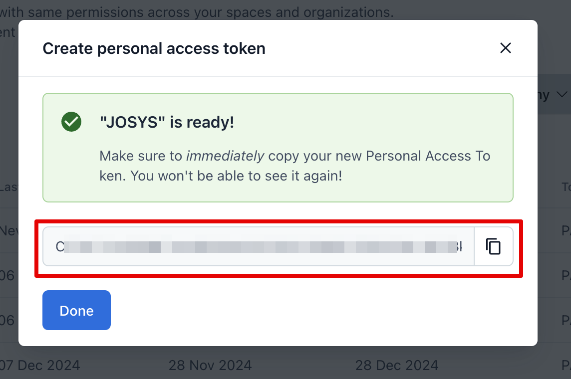The width and height of the screenshot is (571, 379).
Task: Click the partially hidden Las column header
Action: click(x=9, y=187)
